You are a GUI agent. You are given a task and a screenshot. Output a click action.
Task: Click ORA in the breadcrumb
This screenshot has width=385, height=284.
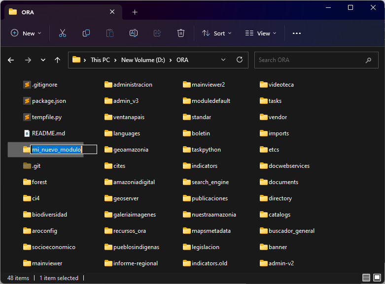pos(182,60)
